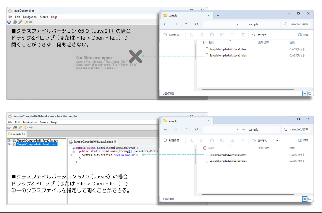Collapse the public class code fold marker
Screen dimensions: 322x213
pos(73,148)
